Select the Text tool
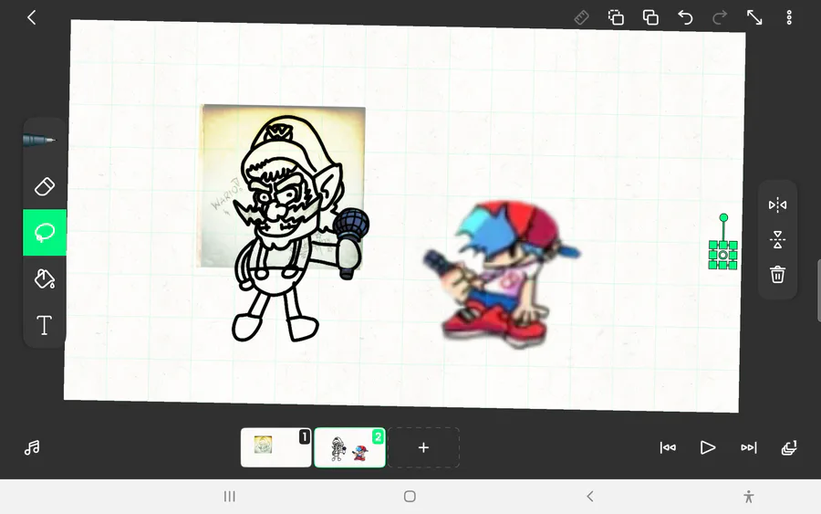This screenshot has height=514, width=821. click(45, 325)
